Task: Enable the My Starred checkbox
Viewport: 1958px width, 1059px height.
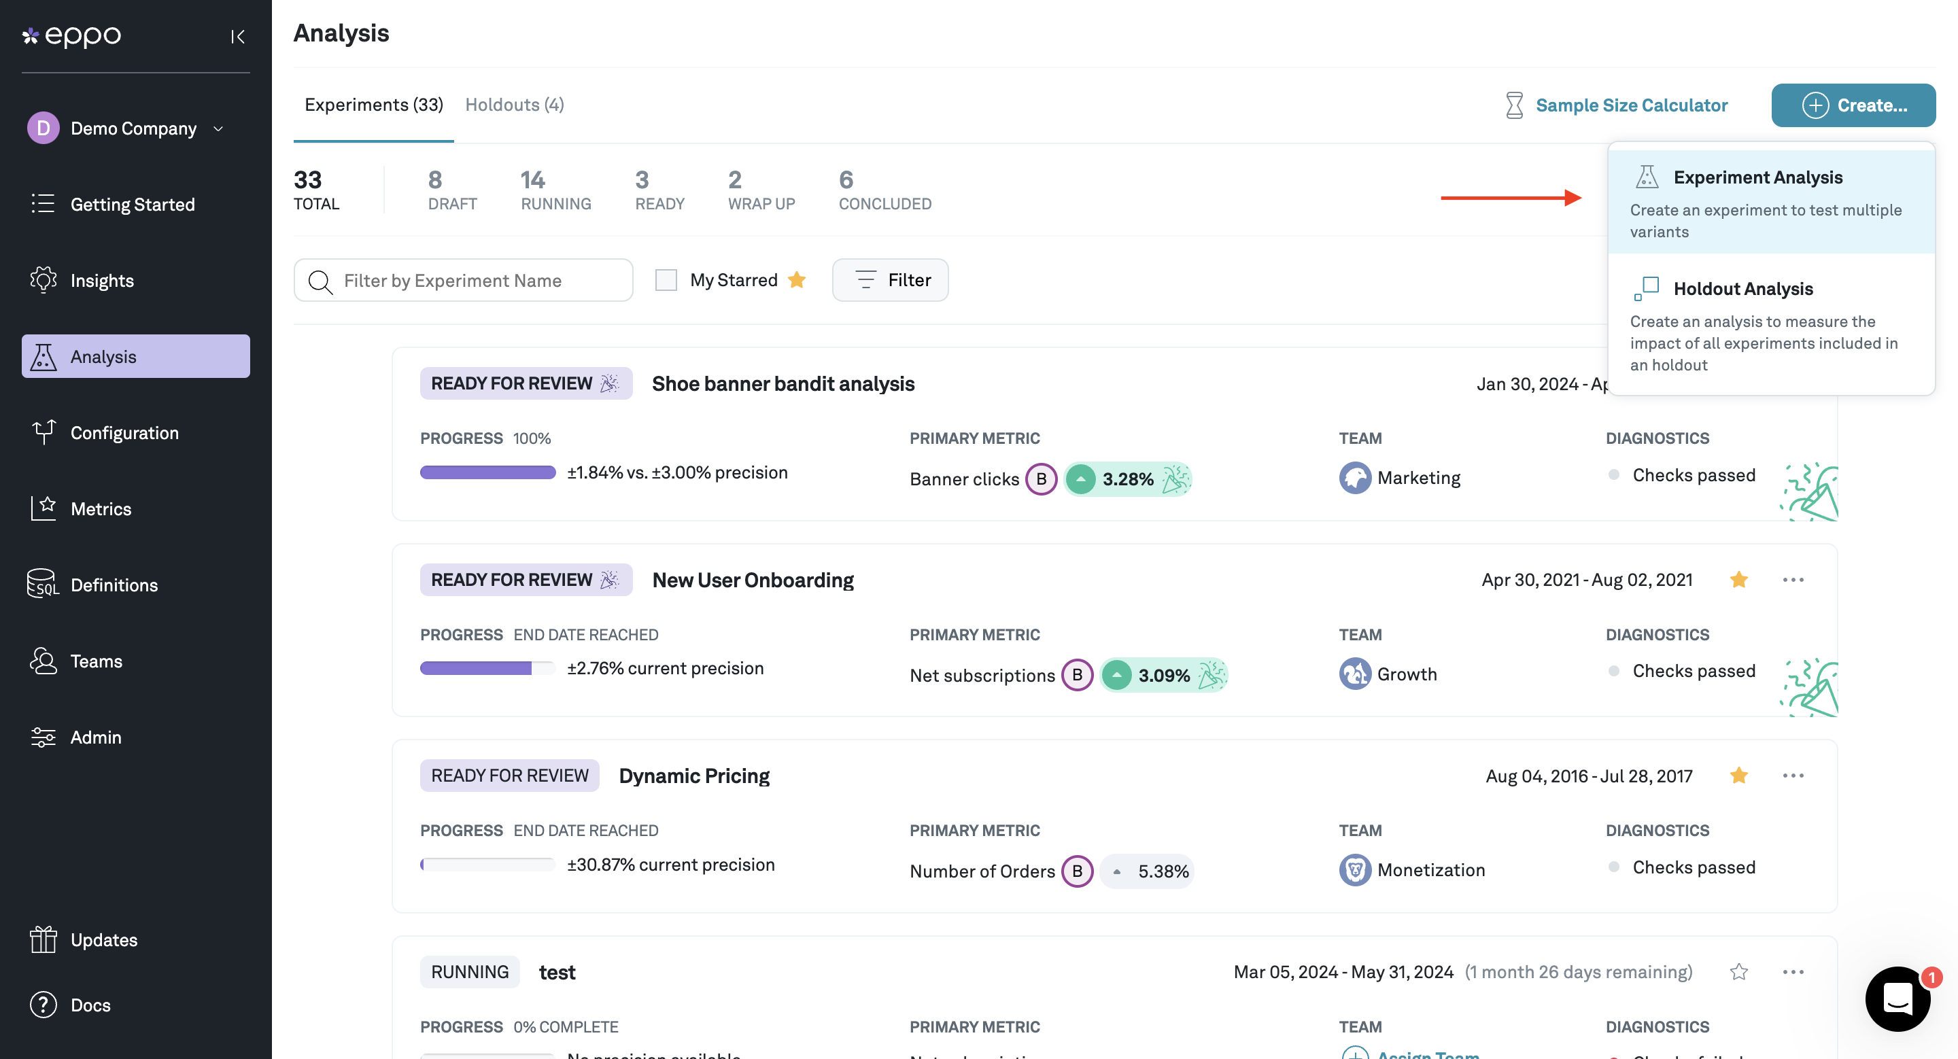Action: pyautogui.click(x=666, y=279)
